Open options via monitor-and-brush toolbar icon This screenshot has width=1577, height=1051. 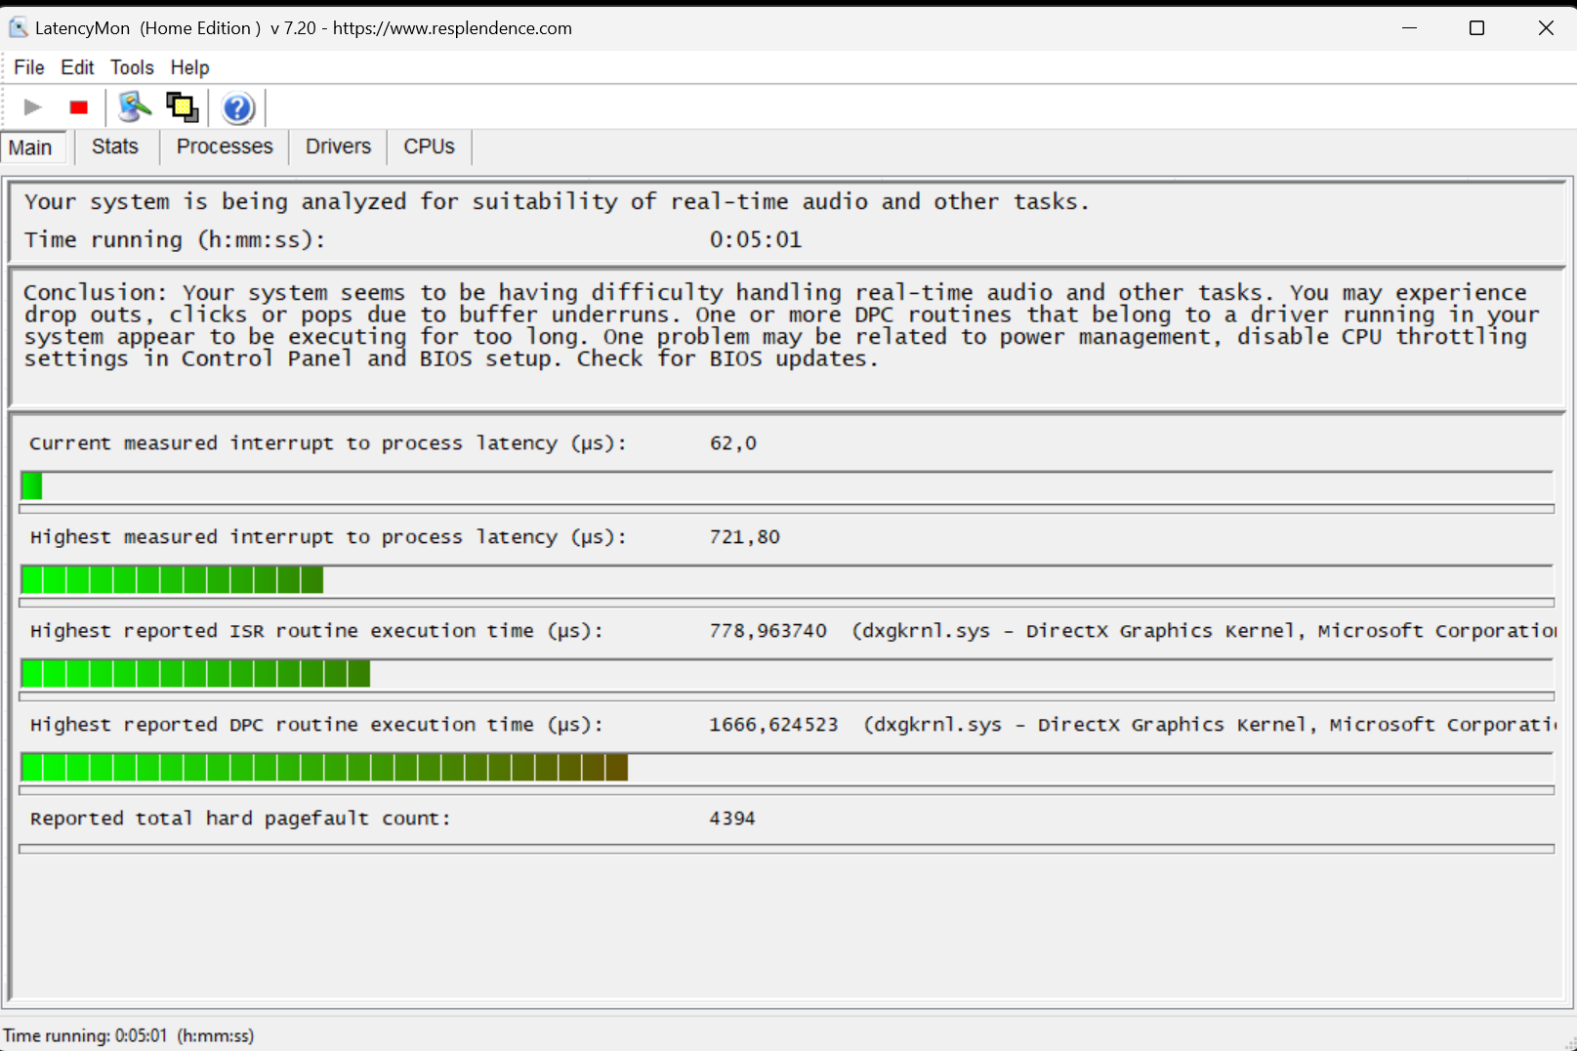coord(134,107)
